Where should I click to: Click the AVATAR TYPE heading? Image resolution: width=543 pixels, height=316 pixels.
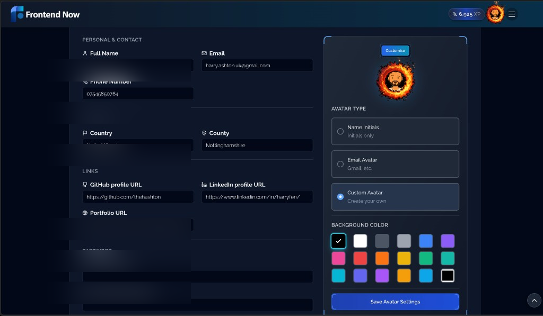click(x=348, y=109)
